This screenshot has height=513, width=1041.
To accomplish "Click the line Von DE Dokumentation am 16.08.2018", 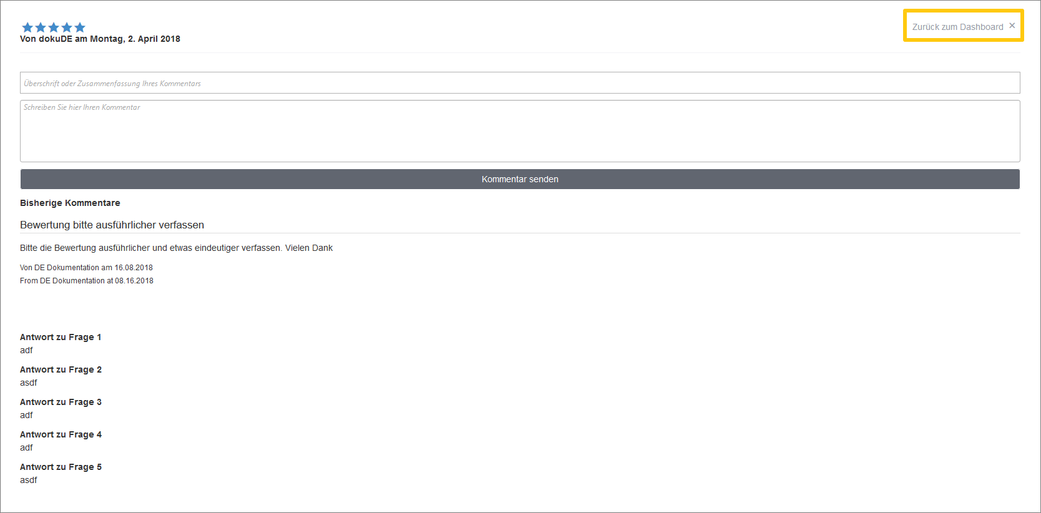I will pyautogui.click(x=86, y=268).
